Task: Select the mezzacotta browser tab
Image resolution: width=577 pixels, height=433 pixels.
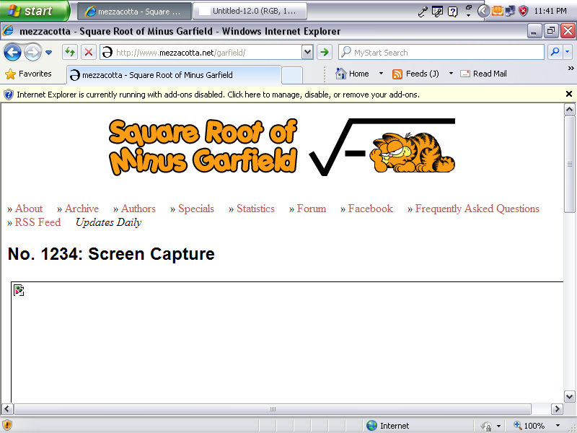Action: [174, 75]
